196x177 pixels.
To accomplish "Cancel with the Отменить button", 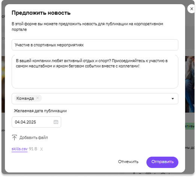I will [x=128, y=162].
